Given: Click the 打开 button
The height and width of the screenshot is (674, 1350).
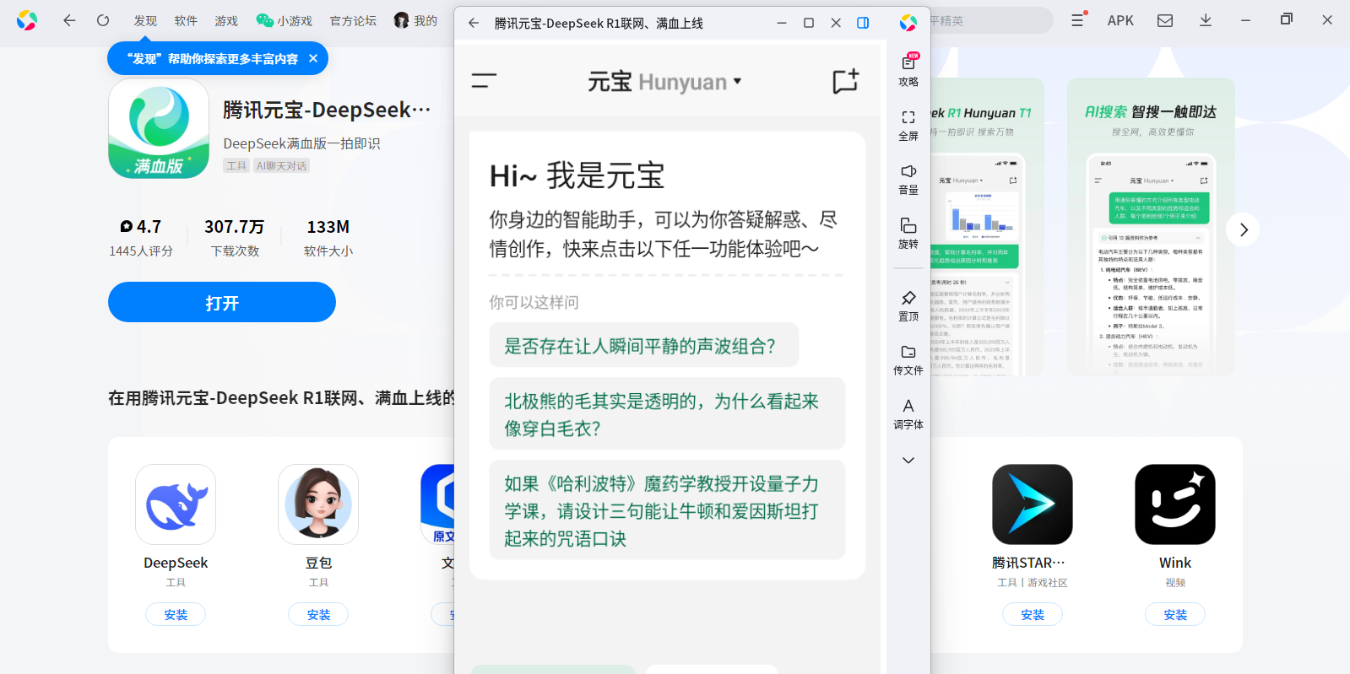Looking at the screenshot, I should pos(222,302).
